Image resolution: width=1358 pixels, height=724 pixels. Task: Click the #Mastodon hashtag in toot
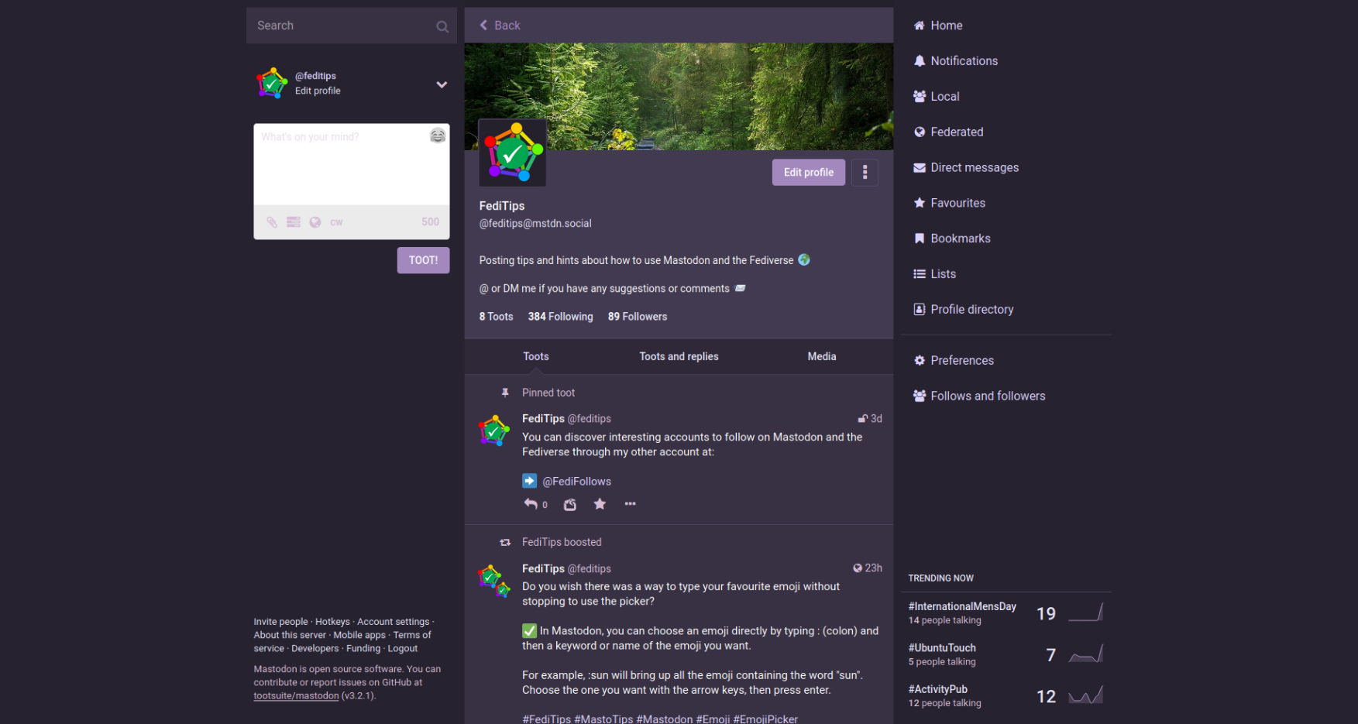click(x=665, y=719)
